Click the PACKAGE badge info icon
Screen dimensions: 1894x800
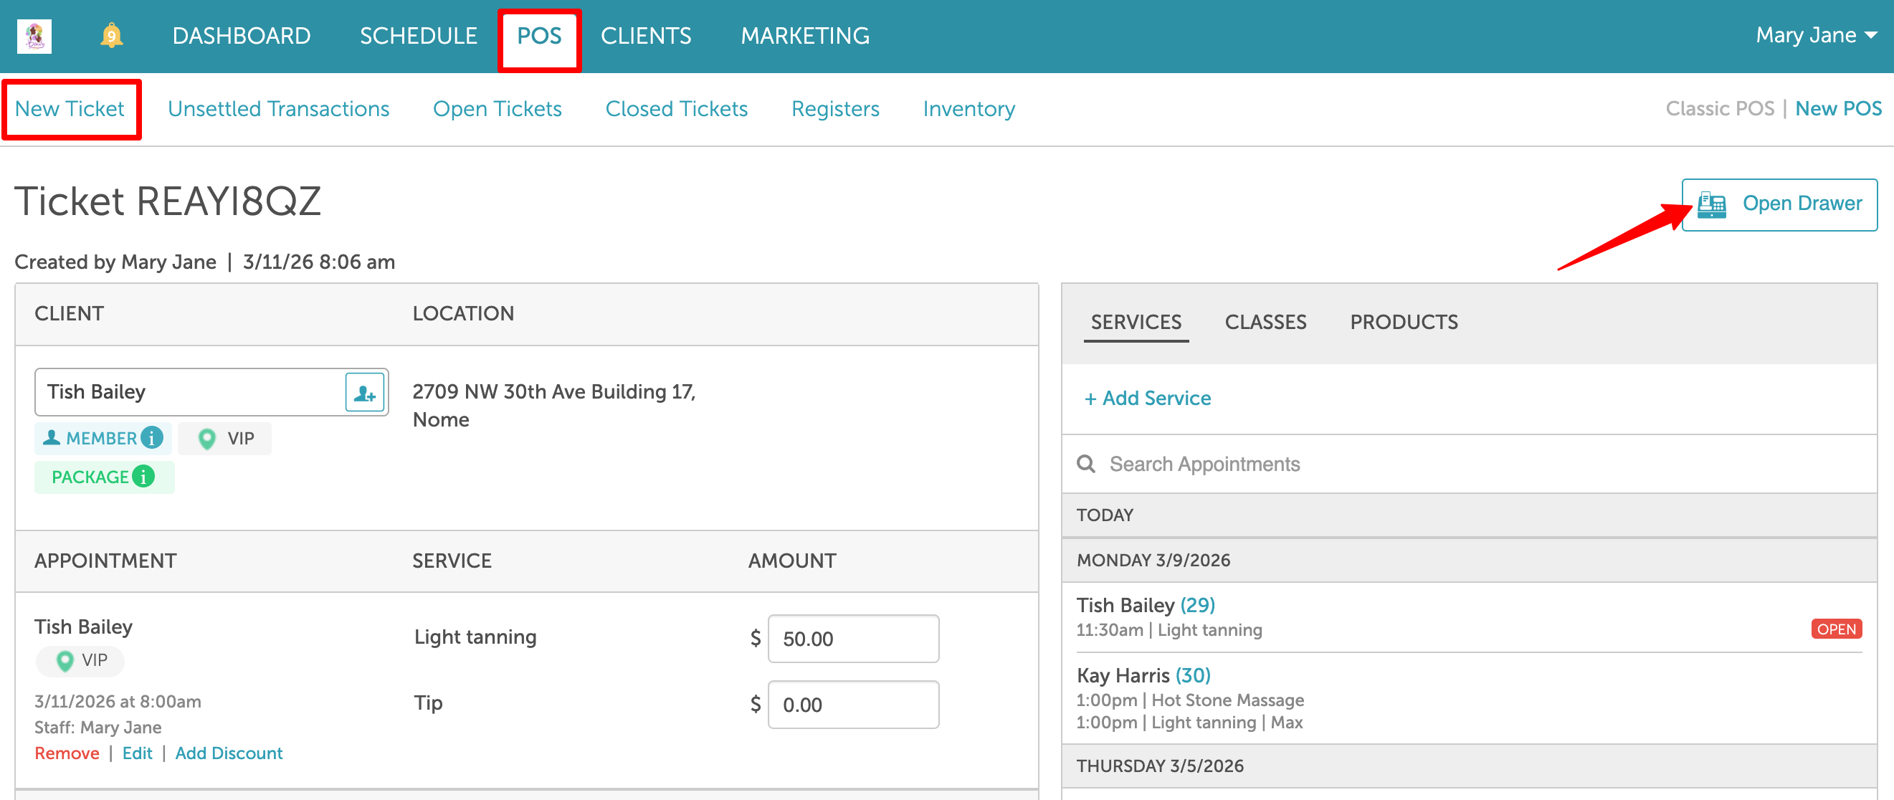pyautogui.click(x=143, y=477)
